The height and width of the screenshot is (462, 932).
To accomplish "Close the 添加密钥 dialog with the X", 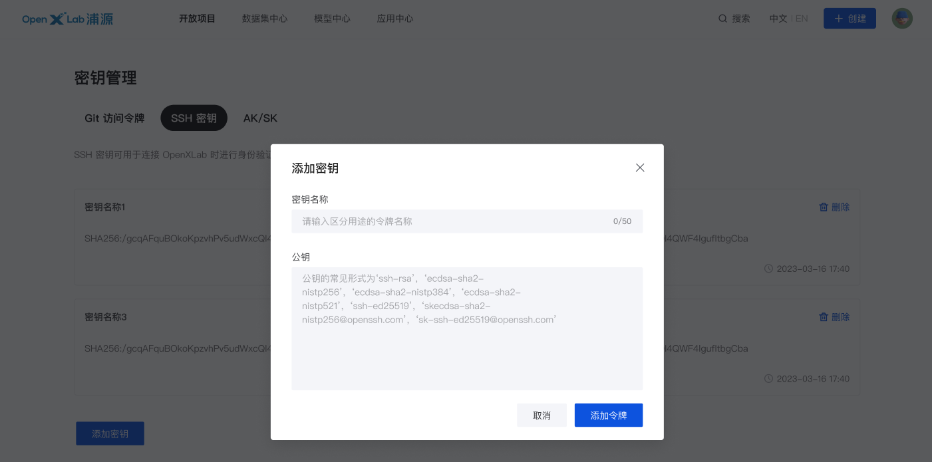I will (x=640, y=168).
